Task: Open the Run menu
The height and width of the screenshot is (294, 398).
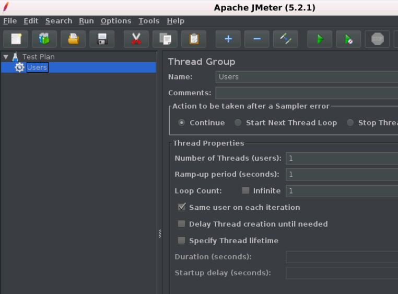Action: 86,21
